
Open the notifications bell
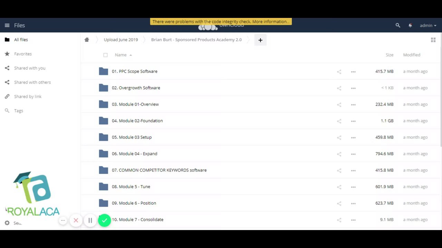tap(410, 25)
